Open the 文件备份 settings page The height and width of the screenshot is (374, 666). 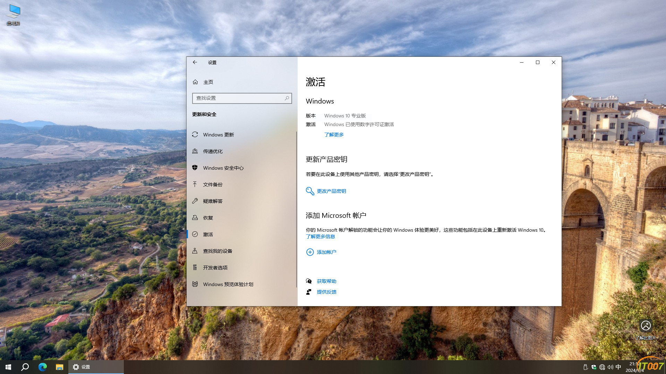click(241, 185)
